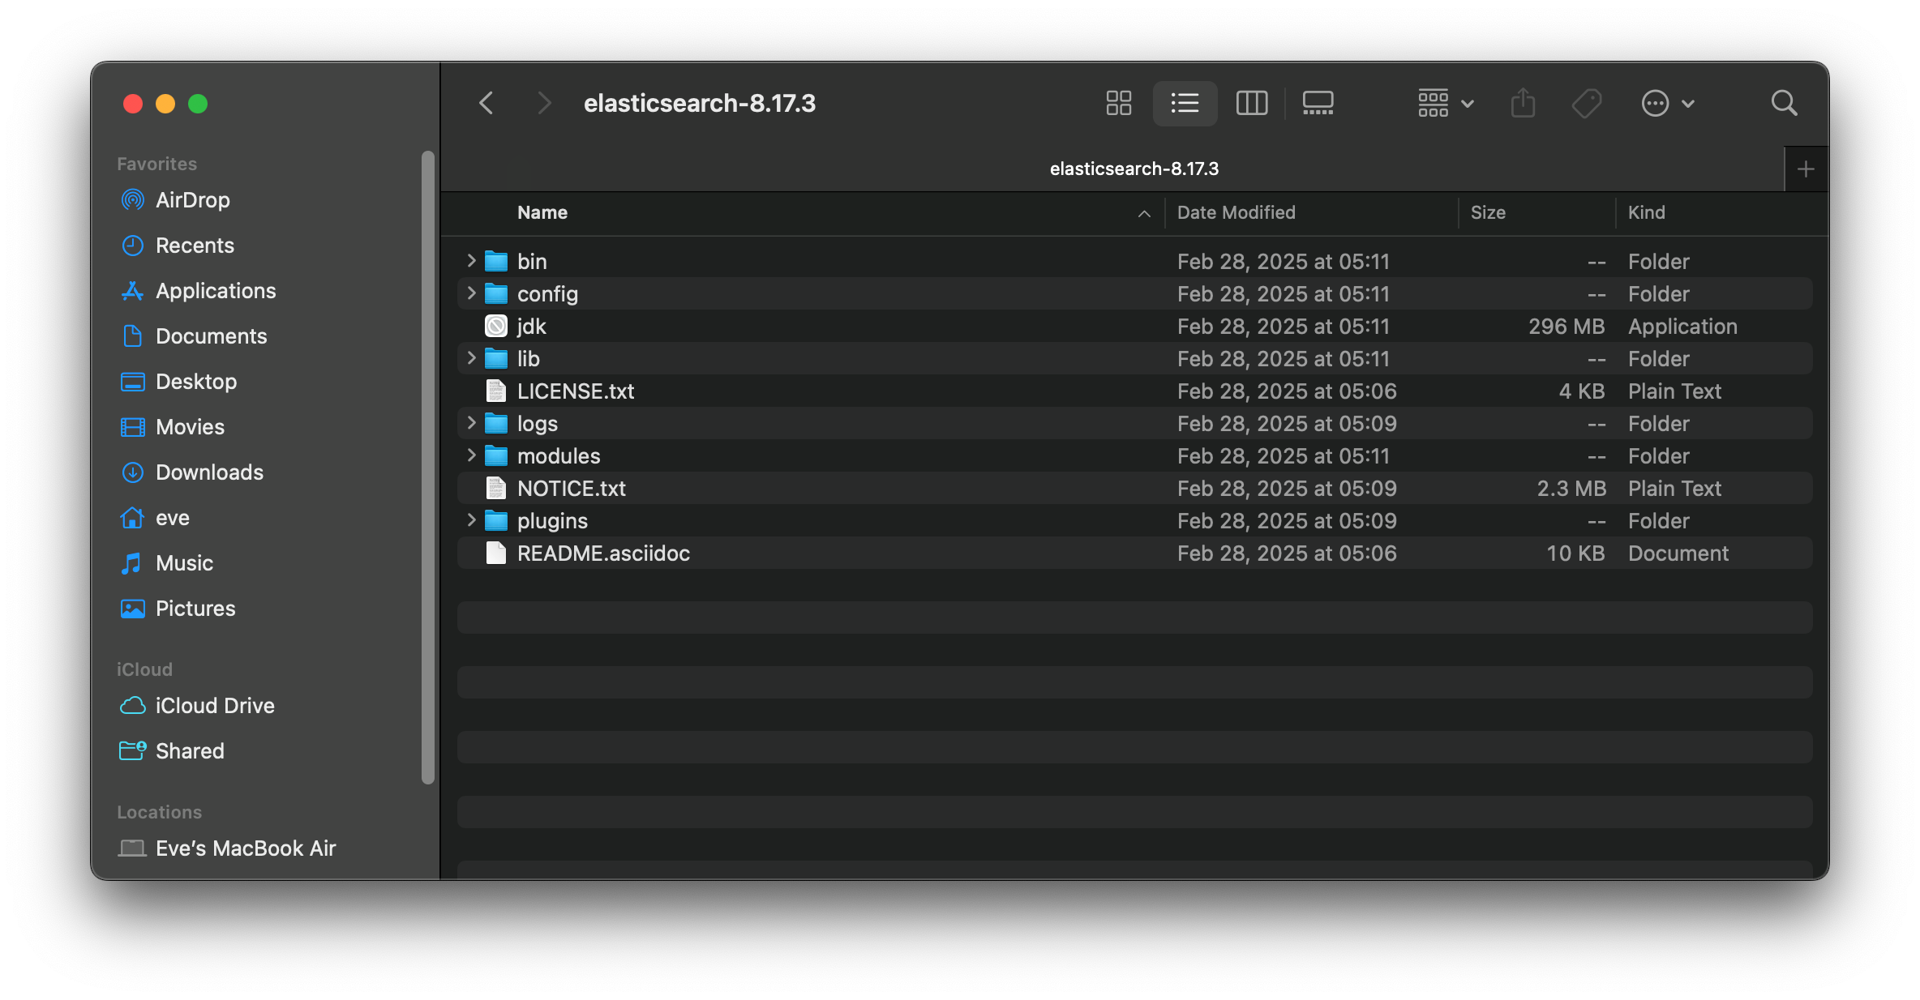Expand the config folder

pos(471,293)
